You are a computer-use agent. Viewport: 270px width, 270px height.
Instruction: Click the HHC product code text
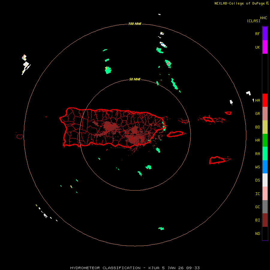(264, 18)
